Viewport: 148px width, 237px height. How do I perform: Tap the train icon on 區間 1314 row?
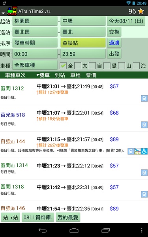144,173
